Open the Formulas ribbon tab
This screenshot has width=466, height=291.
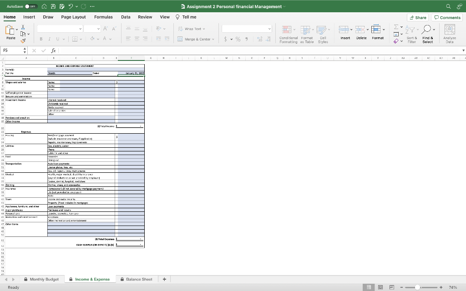pos(103,17)
